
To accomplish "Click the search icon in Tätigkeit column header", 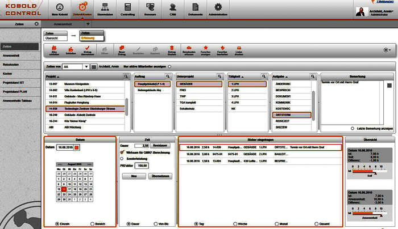I will tap(264, 77).
